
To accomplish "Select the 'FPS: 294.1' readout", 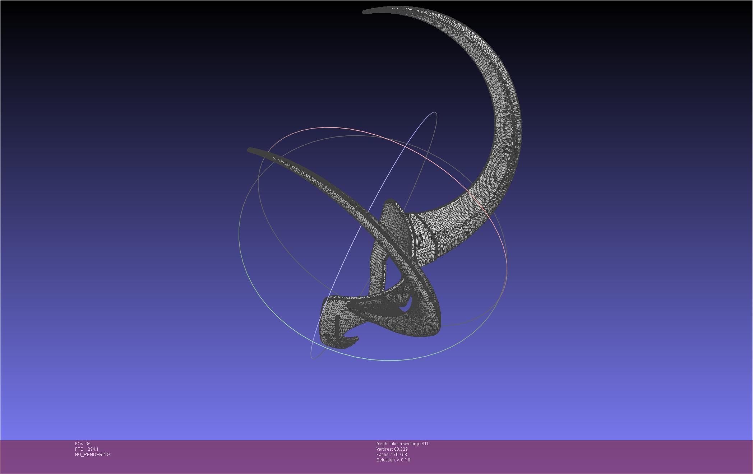I will pos(87,449).
